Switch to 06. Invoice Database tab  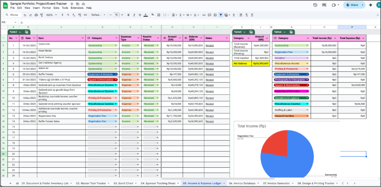click(x=242, y=183)
